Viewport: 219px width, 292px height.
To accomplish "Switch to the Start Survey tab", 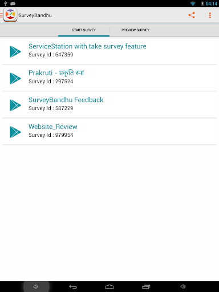I will (84, 30).
